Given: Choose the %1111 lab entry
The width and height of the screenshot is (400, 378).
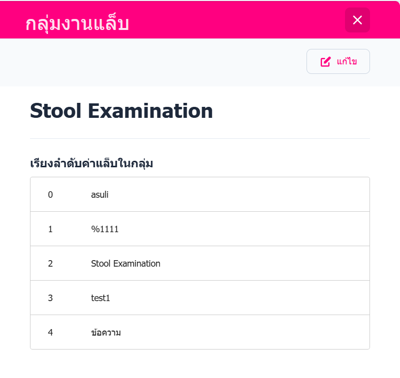Looking at the screenshot, I should pyautogui.click(x=104, y=229).
